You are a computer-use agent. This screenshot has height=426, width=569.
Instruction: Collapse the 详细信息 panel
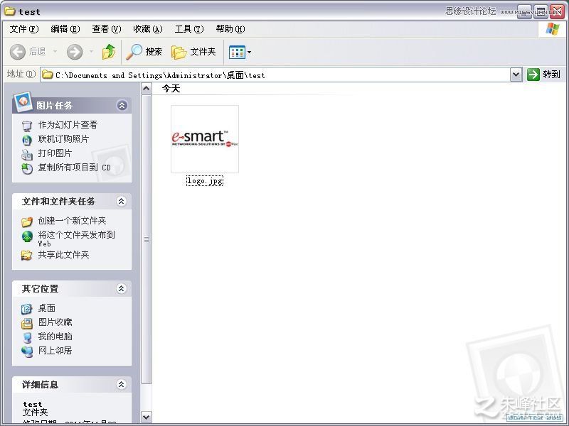pos(121,384)
